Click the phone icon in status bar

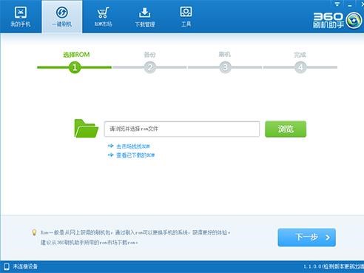[x=7, y=266]
